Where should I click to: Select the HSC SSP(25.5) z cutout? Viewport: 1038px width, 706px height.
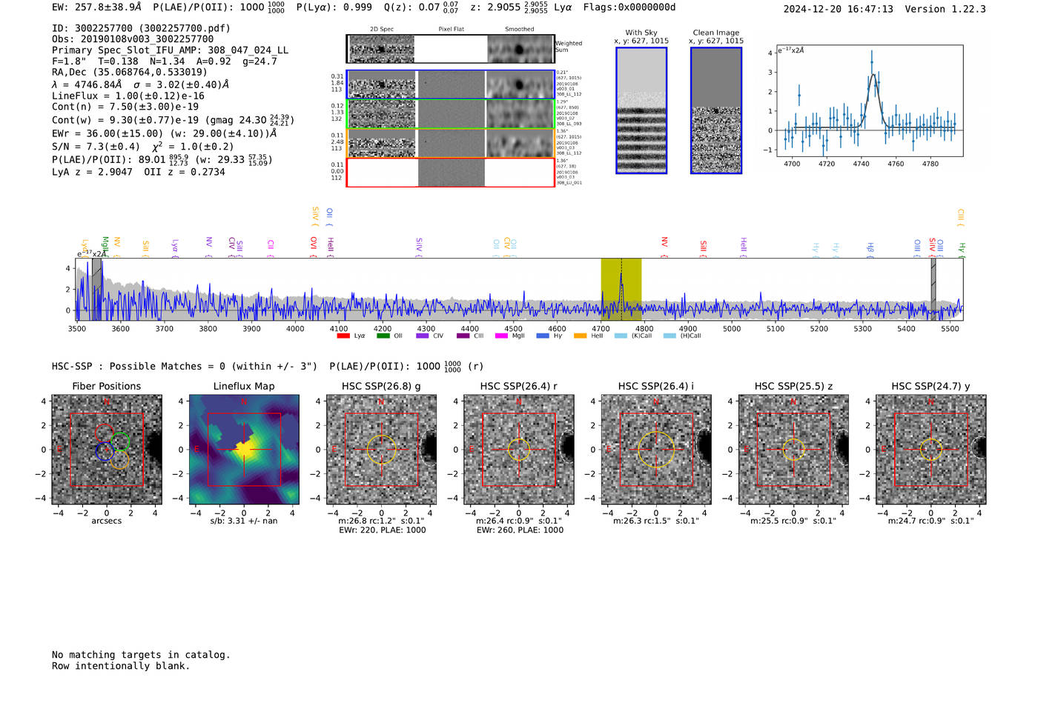point(793,450)
